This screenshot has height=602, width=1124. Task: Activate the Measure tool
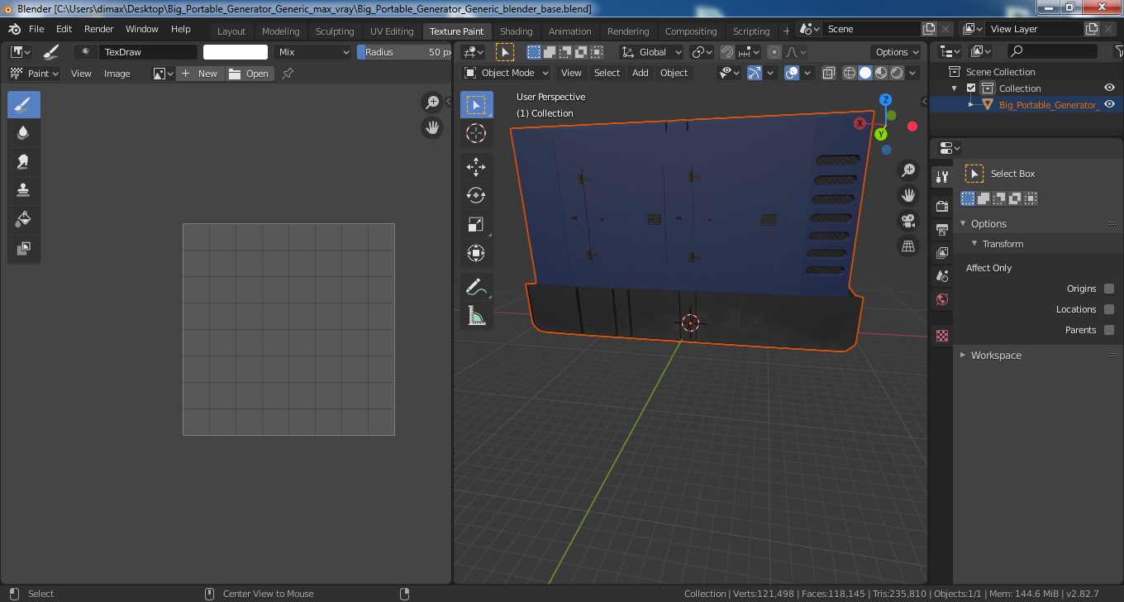click(x=476, y=315)
